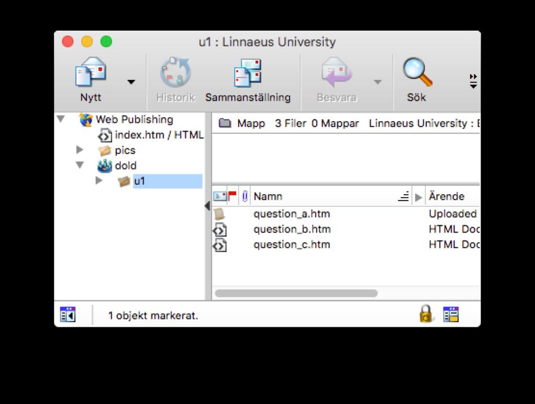This screenshot has height=404, width=535.
Task: Click the Mapp folder icon in header
Action: [225, 123]
